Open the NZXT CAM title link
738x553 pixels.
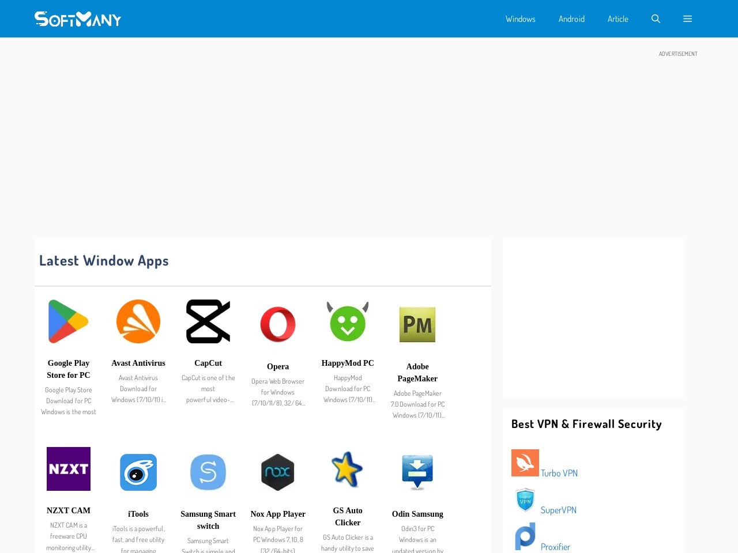pos(69,510)
